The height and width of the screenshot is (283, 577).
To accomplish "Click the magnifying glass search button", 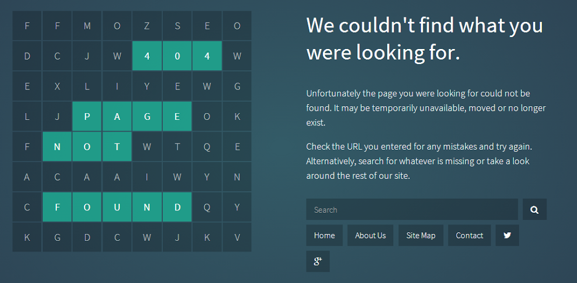I will click(x=534, y=209).
